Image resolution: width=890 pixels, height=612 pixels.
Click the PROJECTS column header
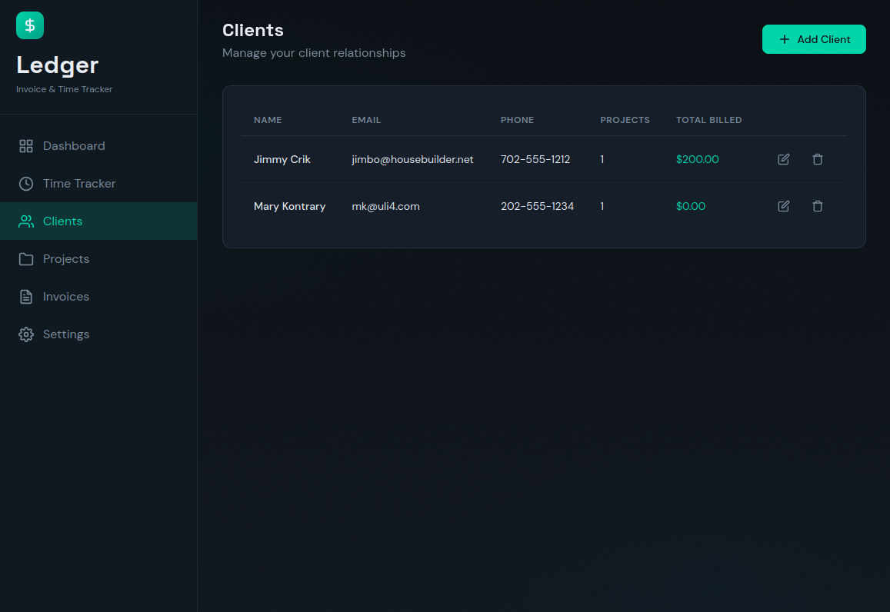click(x=625, y=120)
